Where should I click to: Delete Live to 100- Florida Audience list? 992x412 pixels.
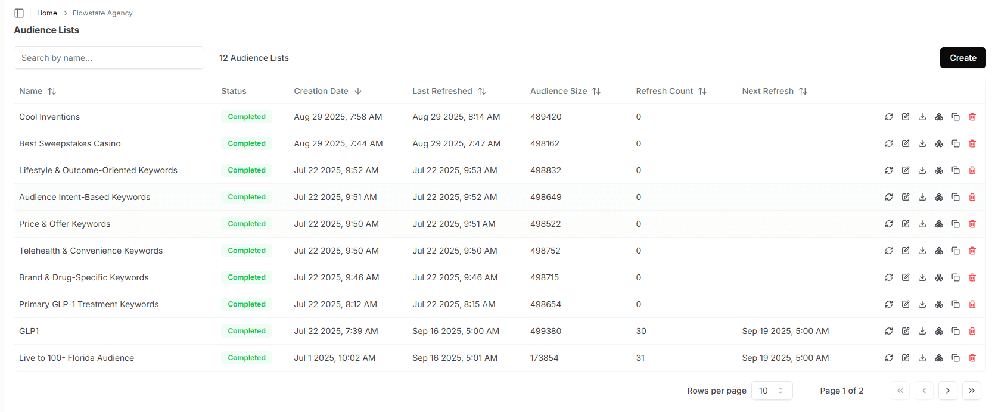(x=972, y=358)
